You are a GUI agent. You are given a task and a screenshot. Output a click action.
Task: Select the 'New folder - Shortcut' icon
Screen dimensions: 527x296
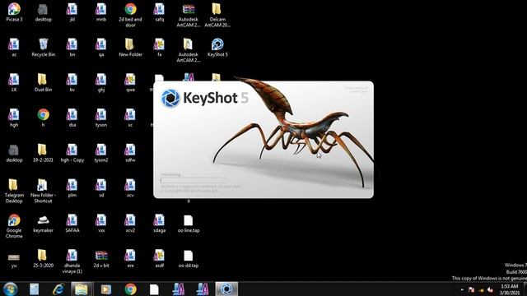(x=43, y=191)
